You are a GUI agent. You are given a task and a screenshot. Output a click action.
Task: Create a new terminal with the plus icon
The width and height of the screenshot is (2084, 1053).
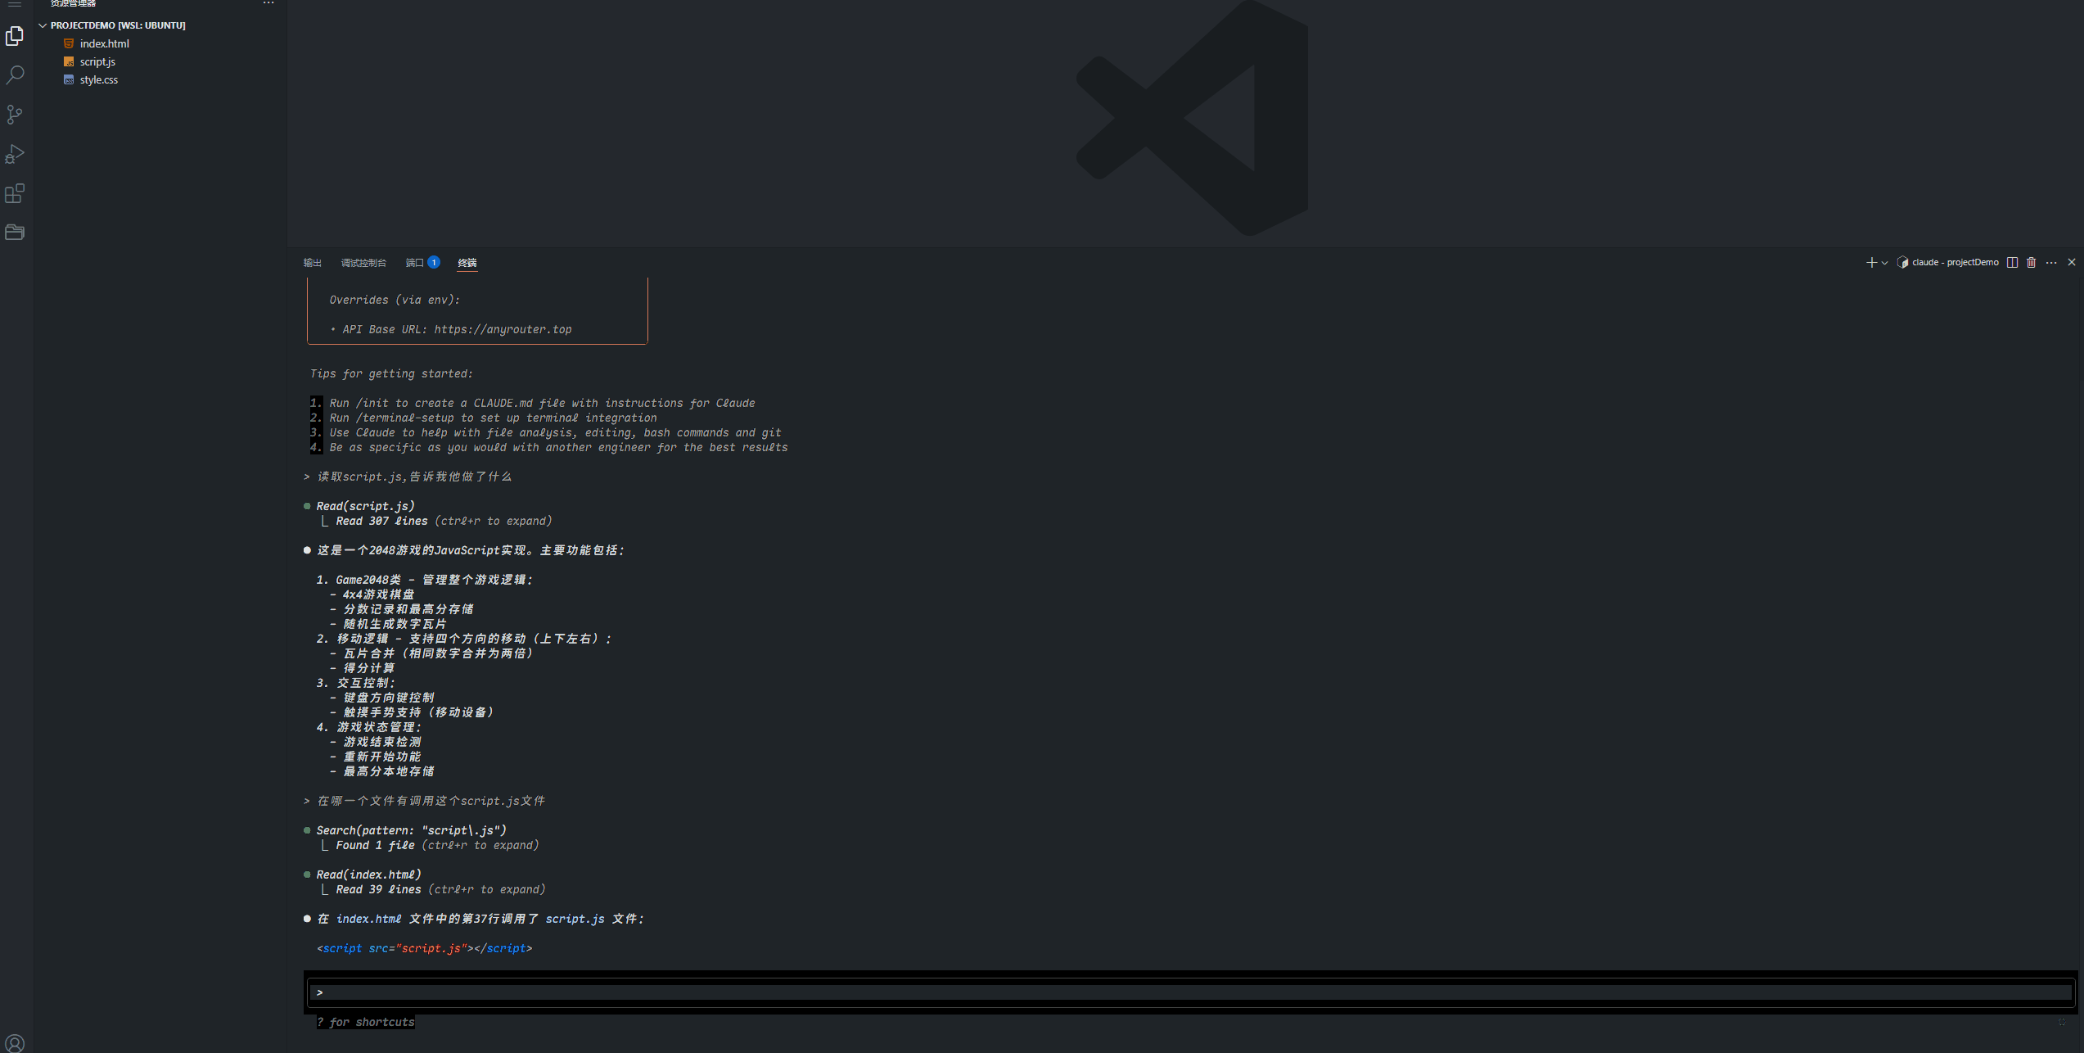pos(1870,262)
